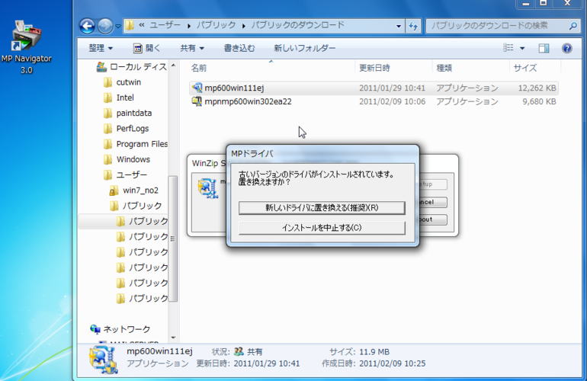Screen dimensions: 587x381
Task: Click the folder icon in address bar
Action: click(x=130, y=25)
